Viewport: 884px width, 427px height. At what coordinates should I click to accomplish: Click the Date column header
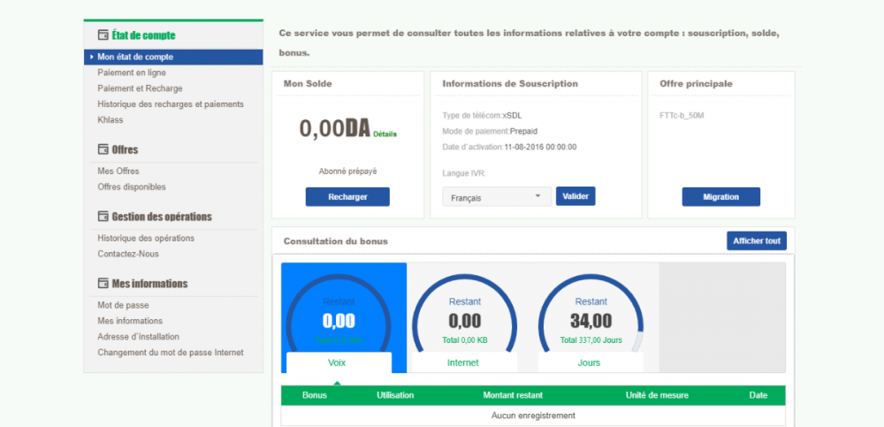[758, 395]
